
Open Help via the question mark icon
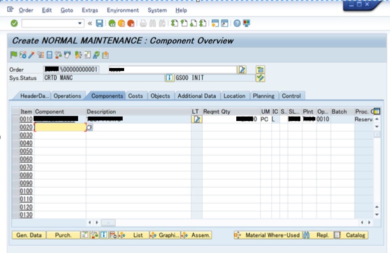(x=237, y=23)
